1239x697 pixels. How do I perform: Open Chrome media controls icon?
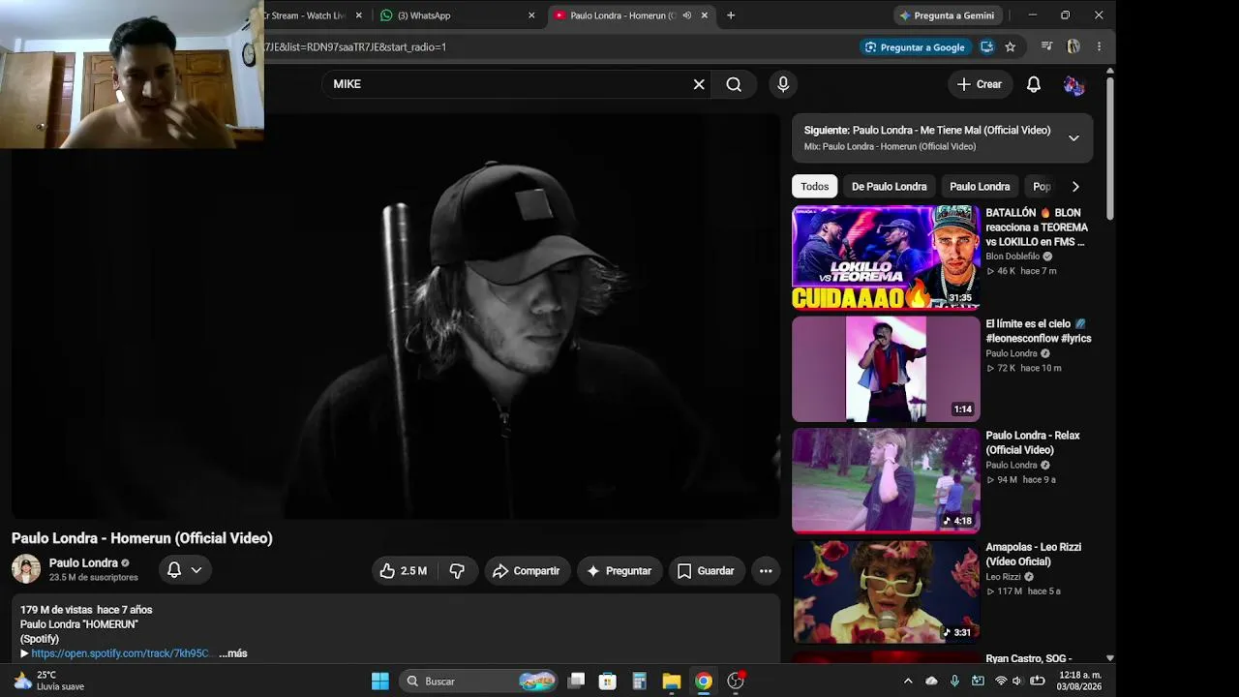[x=1046, y=46]
